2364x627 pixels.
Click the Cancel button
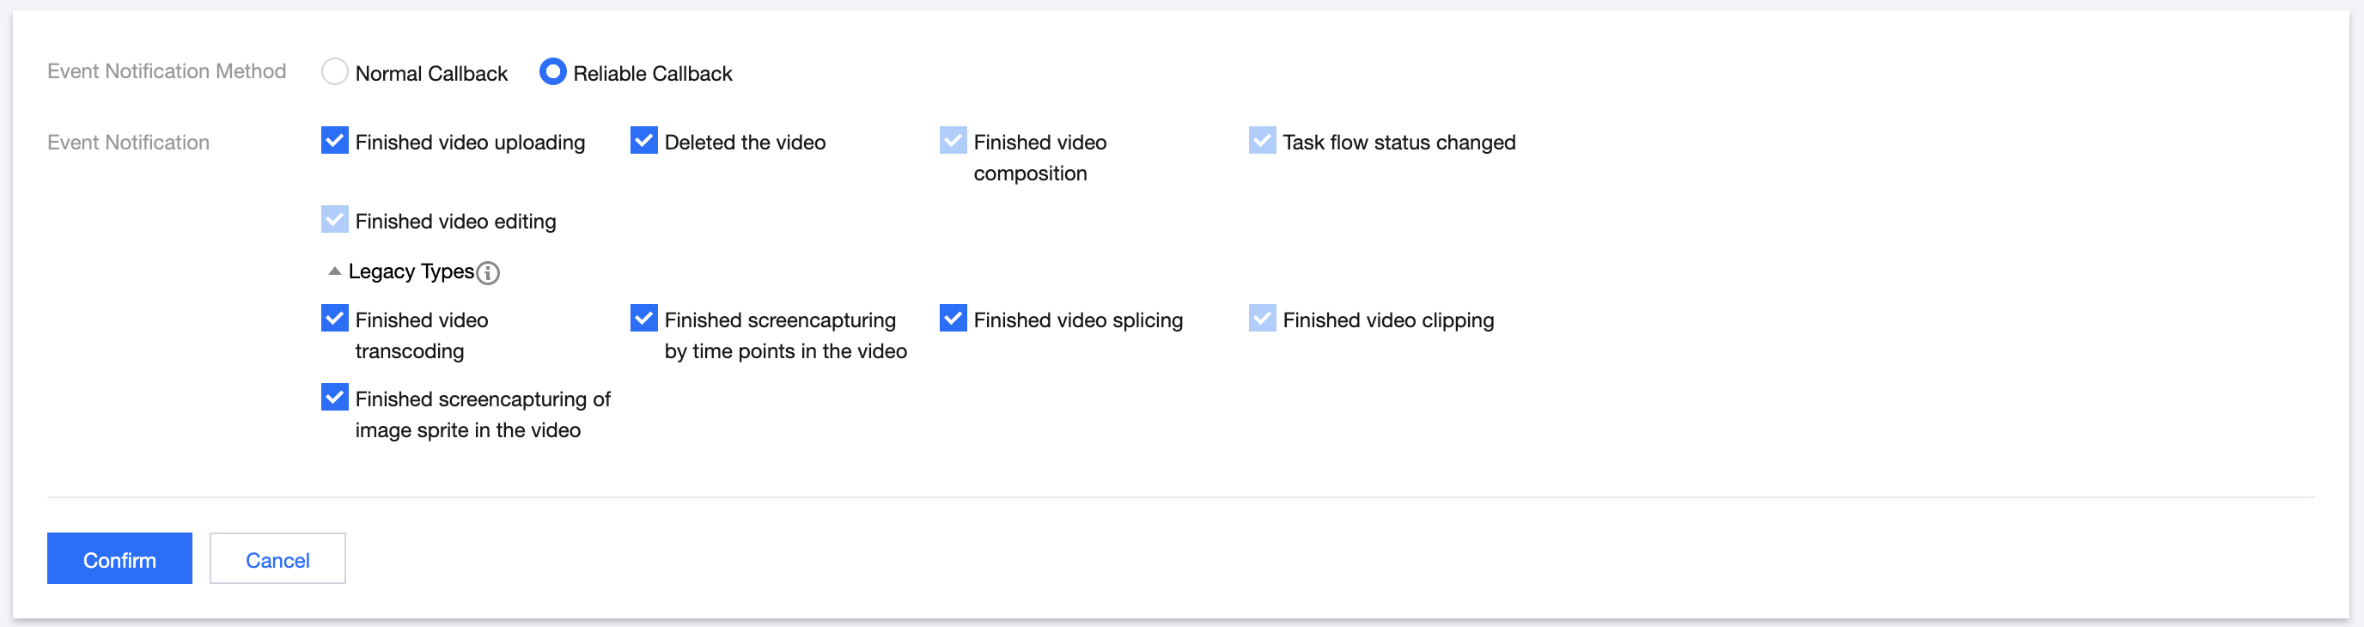tap(277, 559)
